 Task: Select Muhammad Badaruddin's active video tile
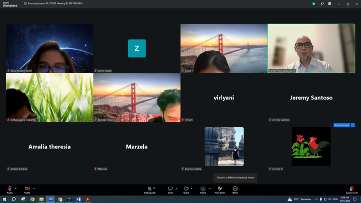click(x=311, y=48)
